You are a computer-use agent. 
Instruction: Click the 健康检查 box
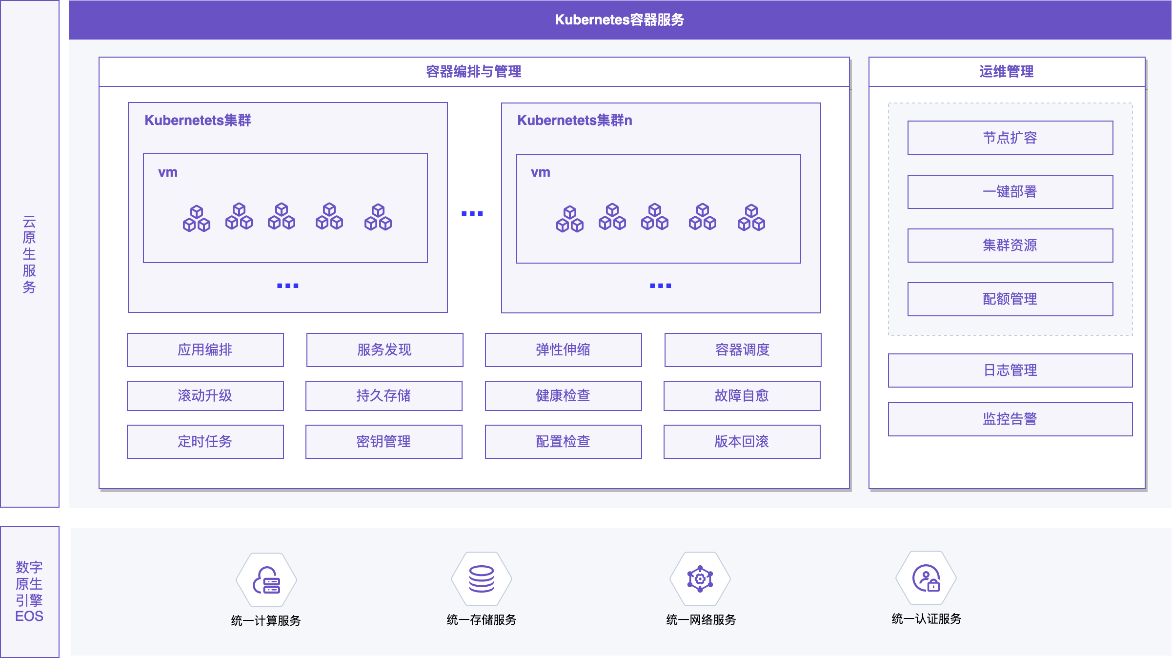coord(564,396)
